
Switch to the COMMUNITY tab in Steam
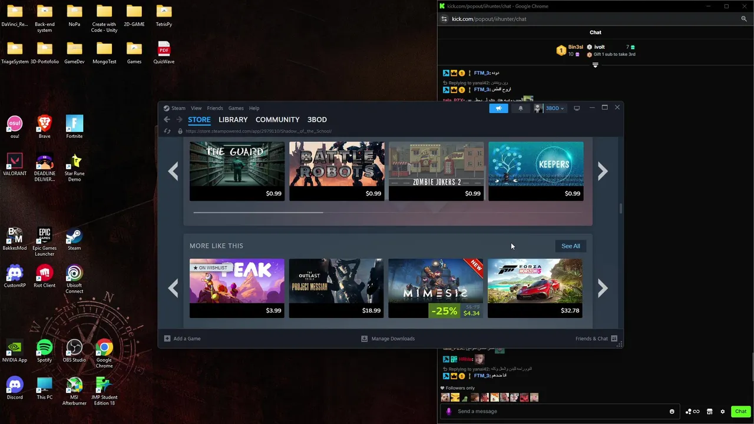click(277, 120)
